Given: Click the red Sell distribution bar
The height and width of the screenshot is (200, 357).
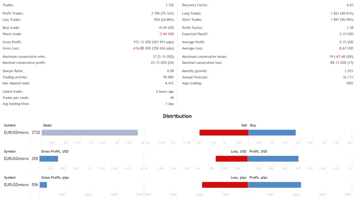Looking at the screenshot, I should [x=224, y=132].
